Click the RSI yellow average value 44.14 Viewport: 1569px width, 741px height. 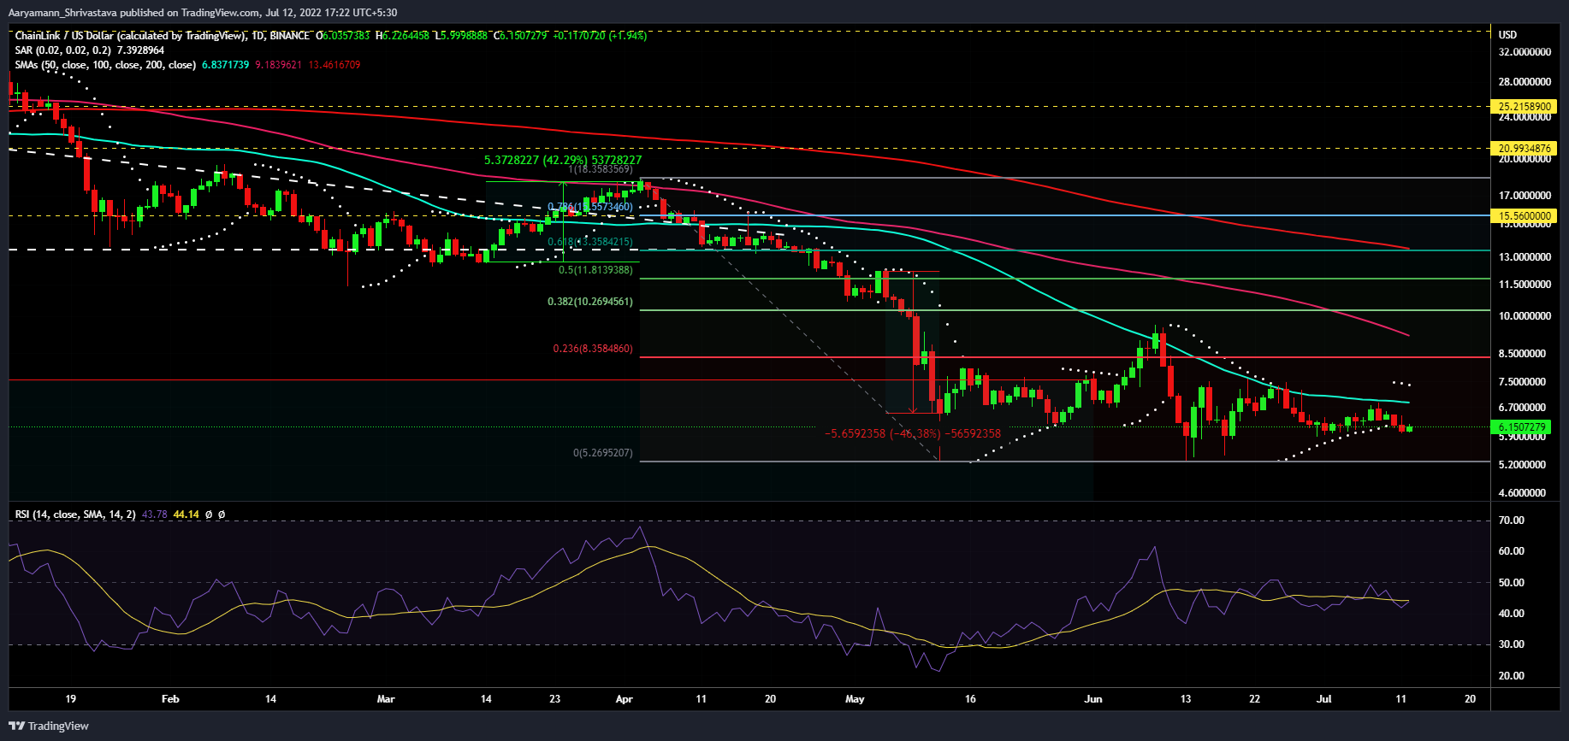coord(186,515)
